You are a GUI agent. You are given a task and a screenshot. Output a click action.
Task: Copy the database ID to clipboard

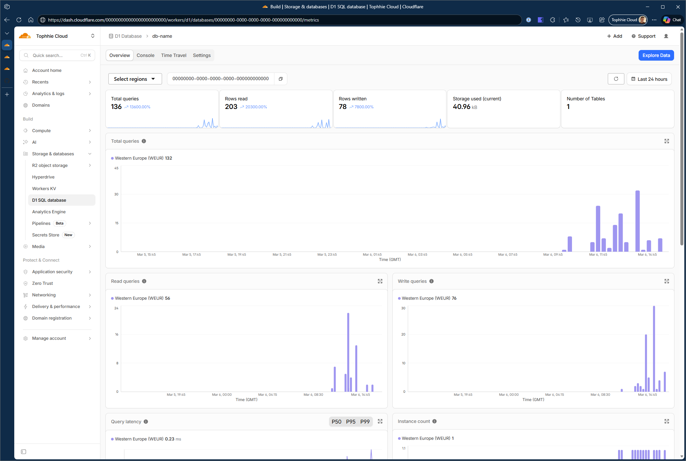click(280, 79)
